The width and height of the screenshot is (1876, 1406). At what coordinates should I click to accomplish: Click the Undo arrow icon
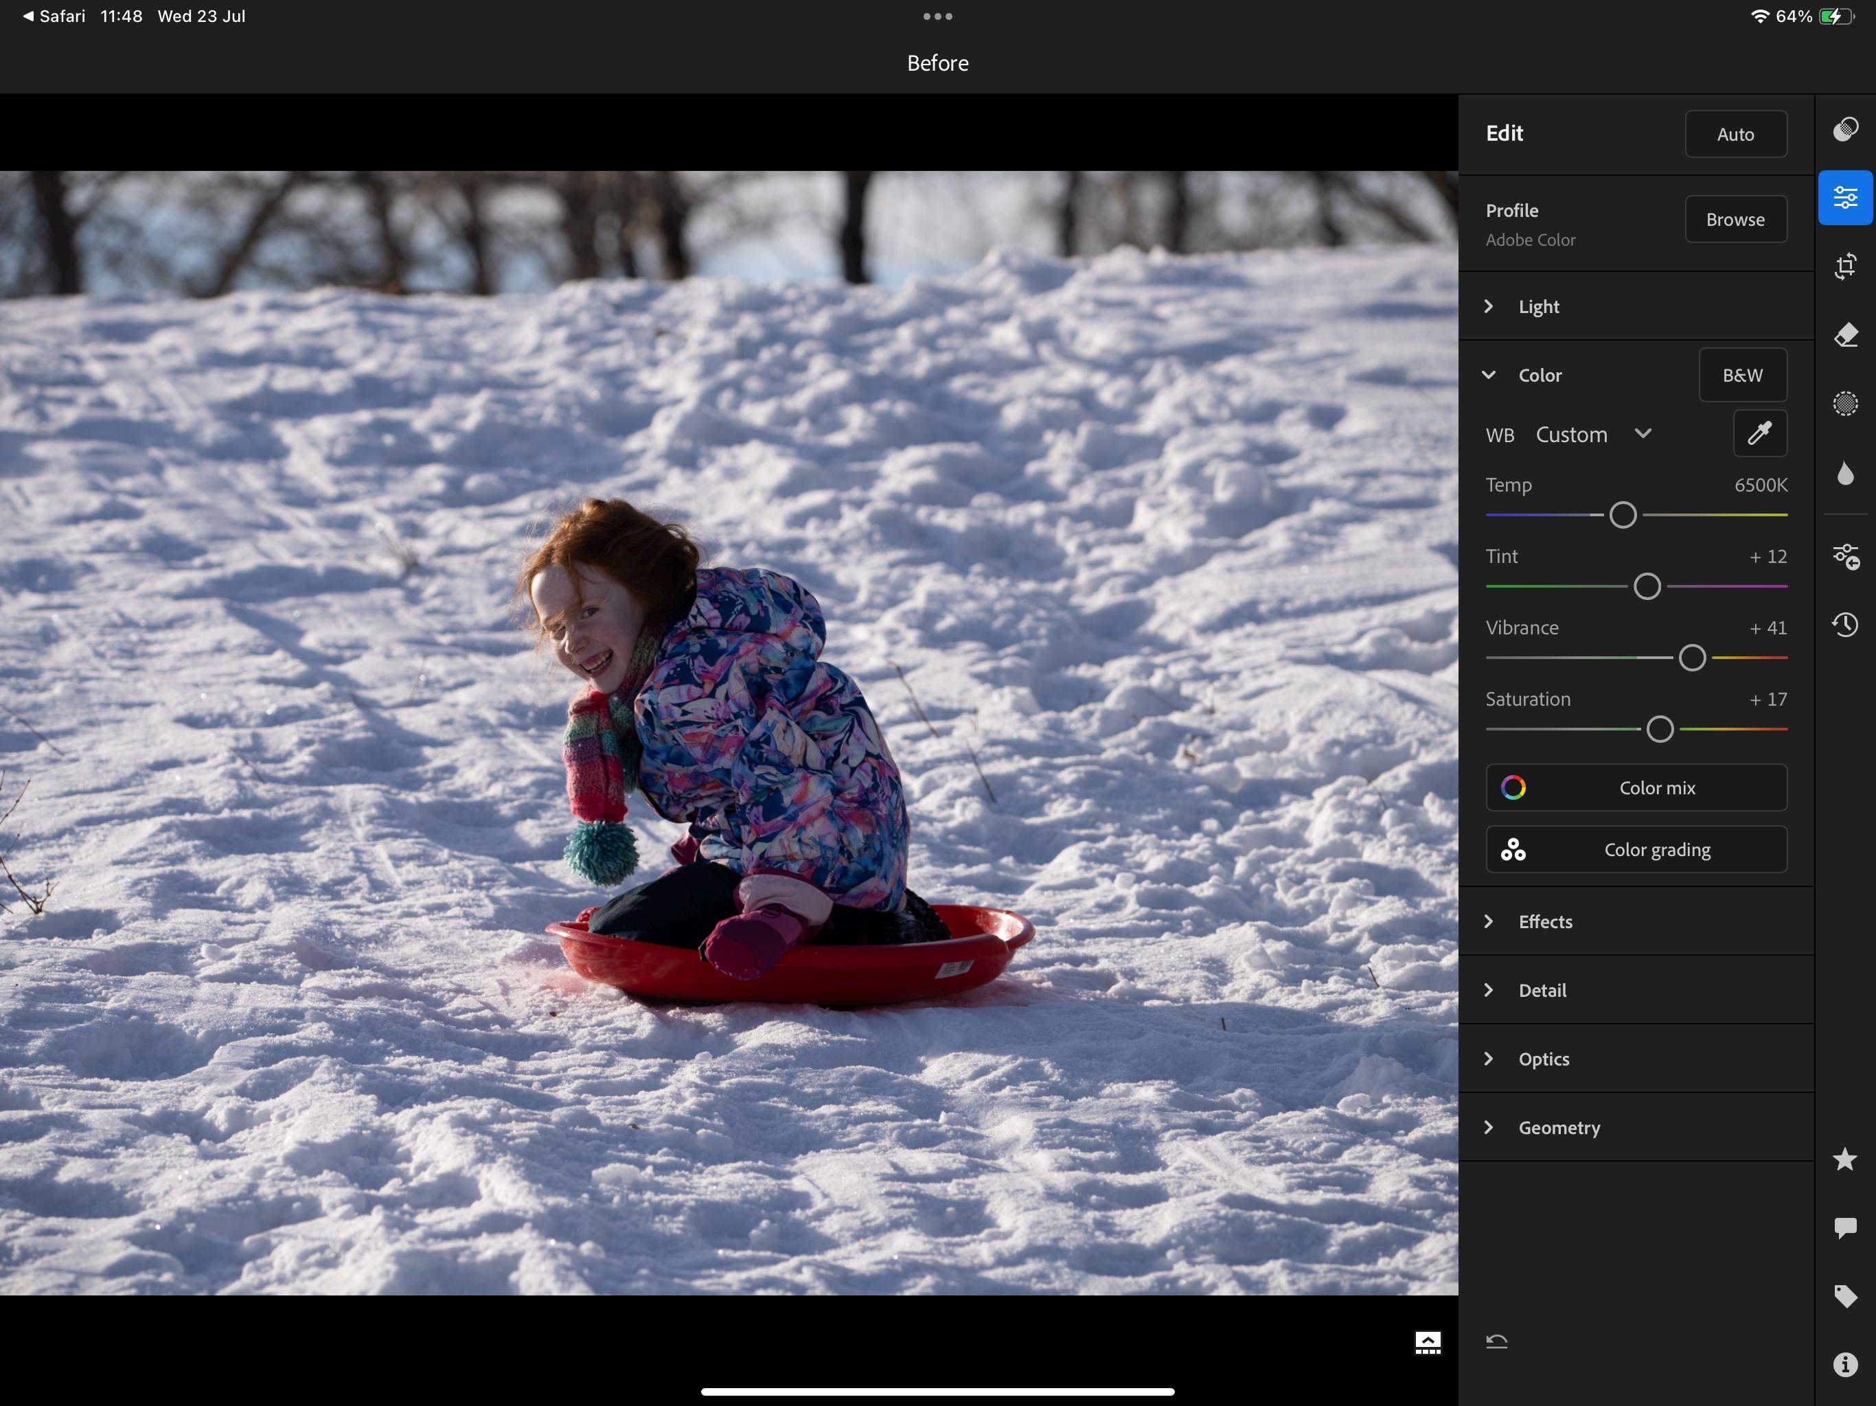[x=1497, y=1341]
